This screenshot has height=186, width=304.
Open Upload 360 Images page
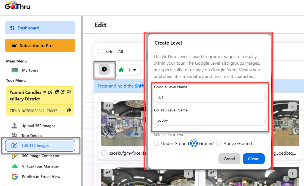click(x=38, y=126)
